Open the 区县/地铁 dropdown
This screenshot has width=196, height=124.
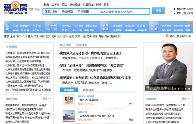coord(52,11)
